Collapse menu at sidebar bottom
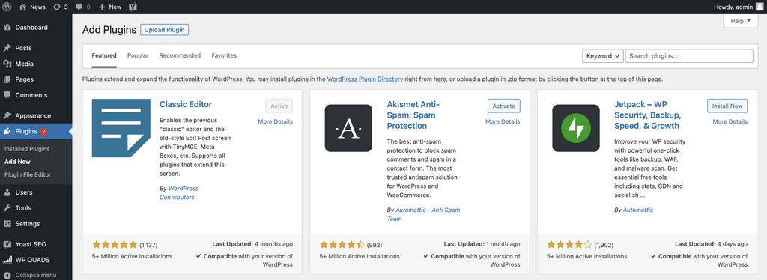 click(x=35, y=275)
